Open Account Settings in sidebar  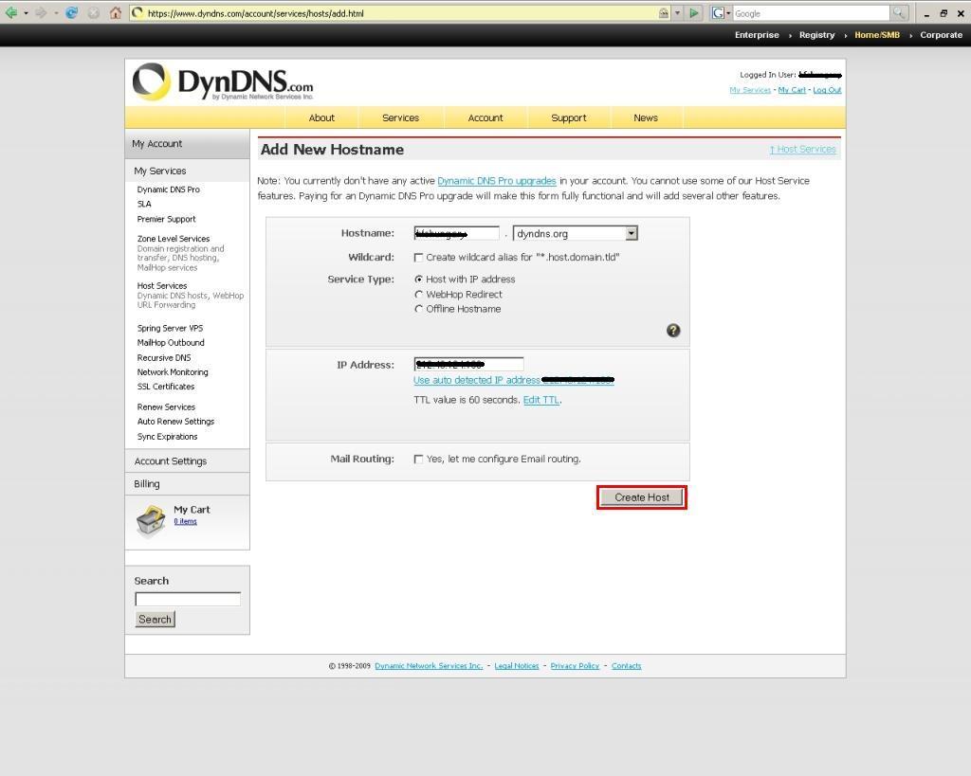click(x=171, y=461)
